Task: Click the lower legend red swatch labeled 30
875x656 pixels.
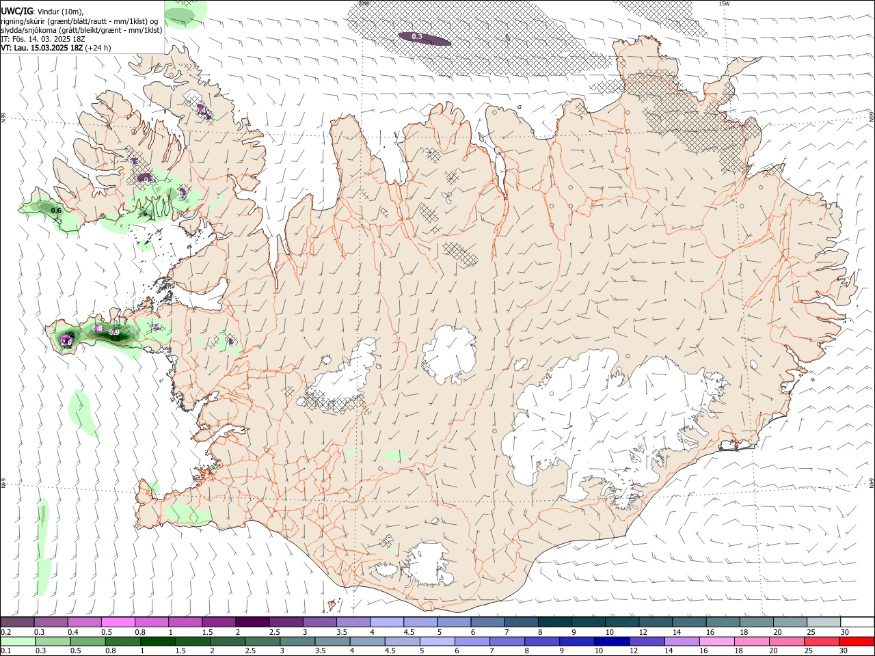Action: [x=857, y=641]
